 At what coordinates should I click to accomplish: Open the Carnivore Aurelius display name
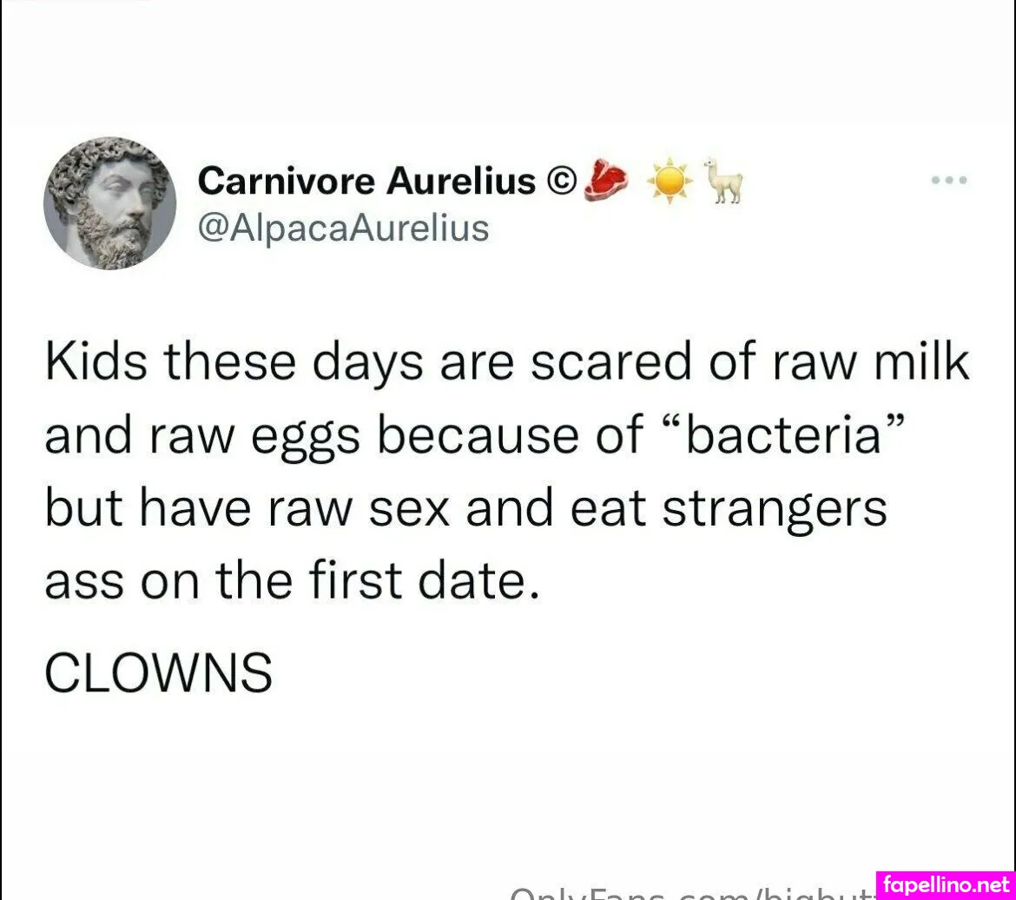[366, 181]
